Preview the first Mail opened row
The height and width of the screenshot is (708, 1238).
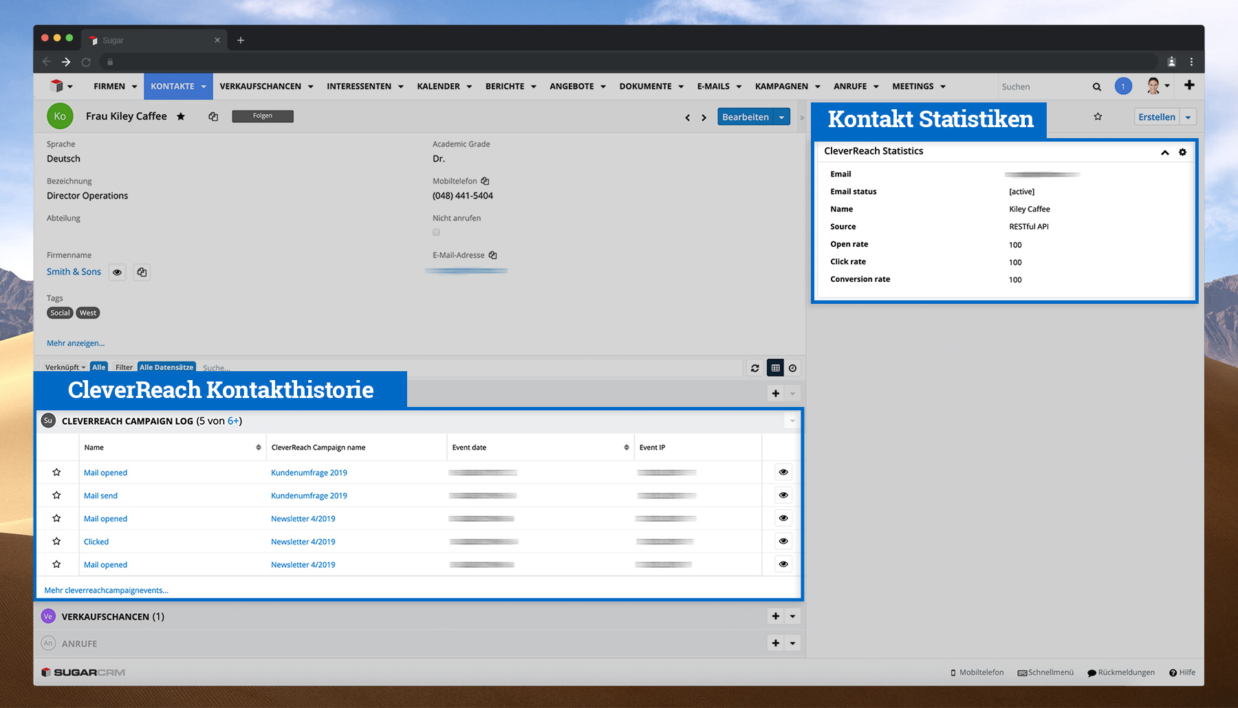[x=783, y=472]
